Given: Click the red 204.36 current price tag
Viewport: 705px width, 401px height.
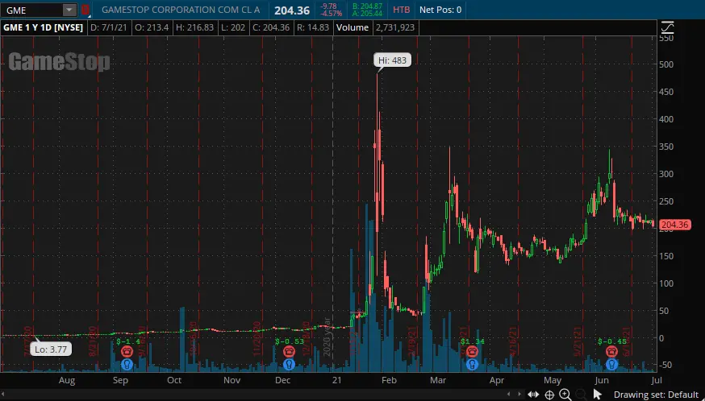Looking at the screenshot, I should coord(675,225).
